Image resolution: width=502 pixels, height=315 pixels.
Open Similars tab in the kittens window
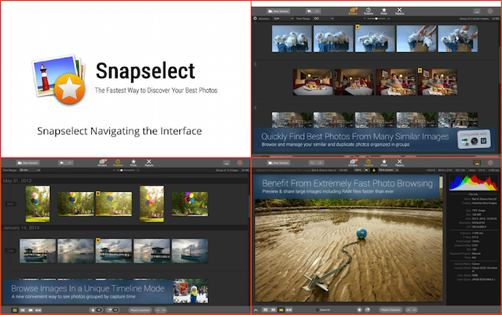353,11
